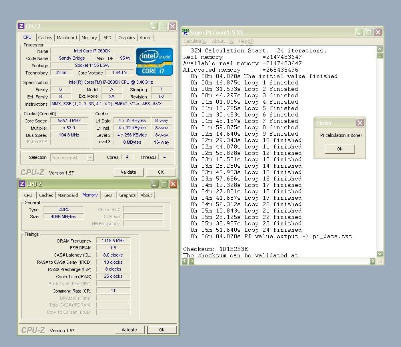Viewport: 401px width, 347px height.
Task: Close the Finish dialog with X
Action: 360,123
